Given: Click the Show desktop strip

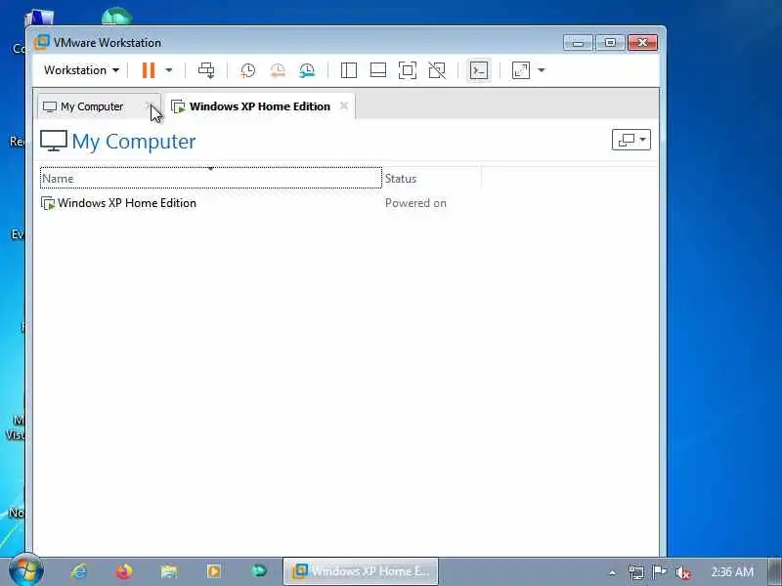Looking at the screenshot, I should point(775,572).
